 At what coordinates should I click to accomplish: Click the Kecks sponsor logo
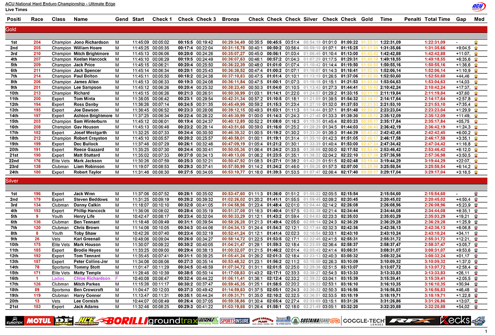455,321
